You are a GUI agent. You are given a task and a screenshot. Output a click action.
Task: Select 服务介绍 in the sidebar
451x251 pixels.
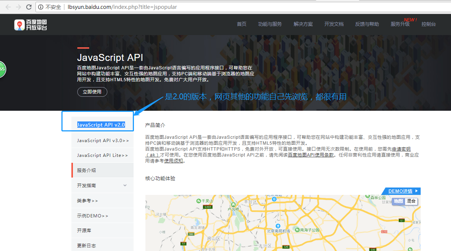point(102,170)
